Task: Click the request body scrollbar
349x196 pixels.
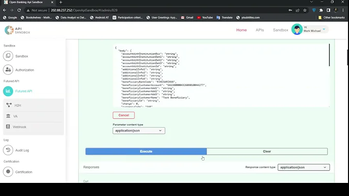Action: [x=329, y=55]
